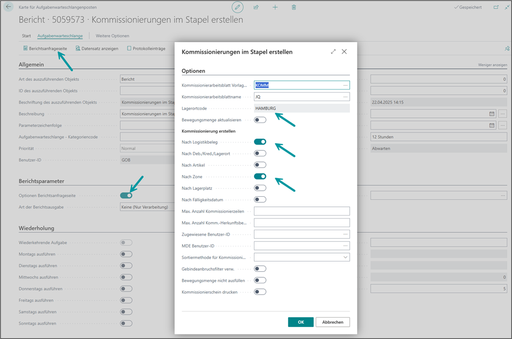
Task: Click the trash delete icon
Action: [x=294, y=7]
